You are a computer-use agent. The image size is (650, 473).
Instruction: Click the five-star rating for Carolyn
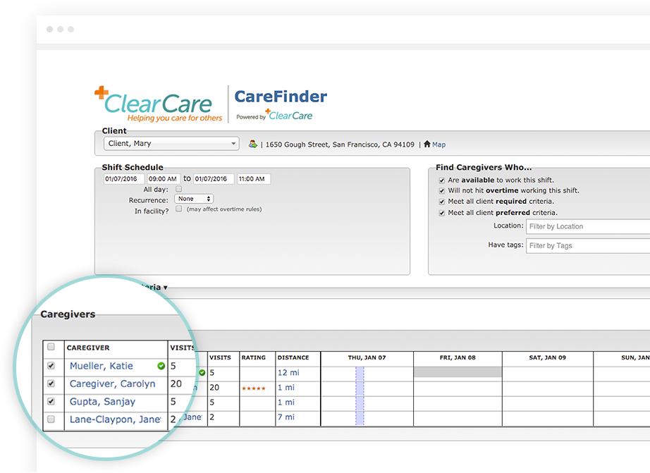pyautogui.click(x=253, y=388)
